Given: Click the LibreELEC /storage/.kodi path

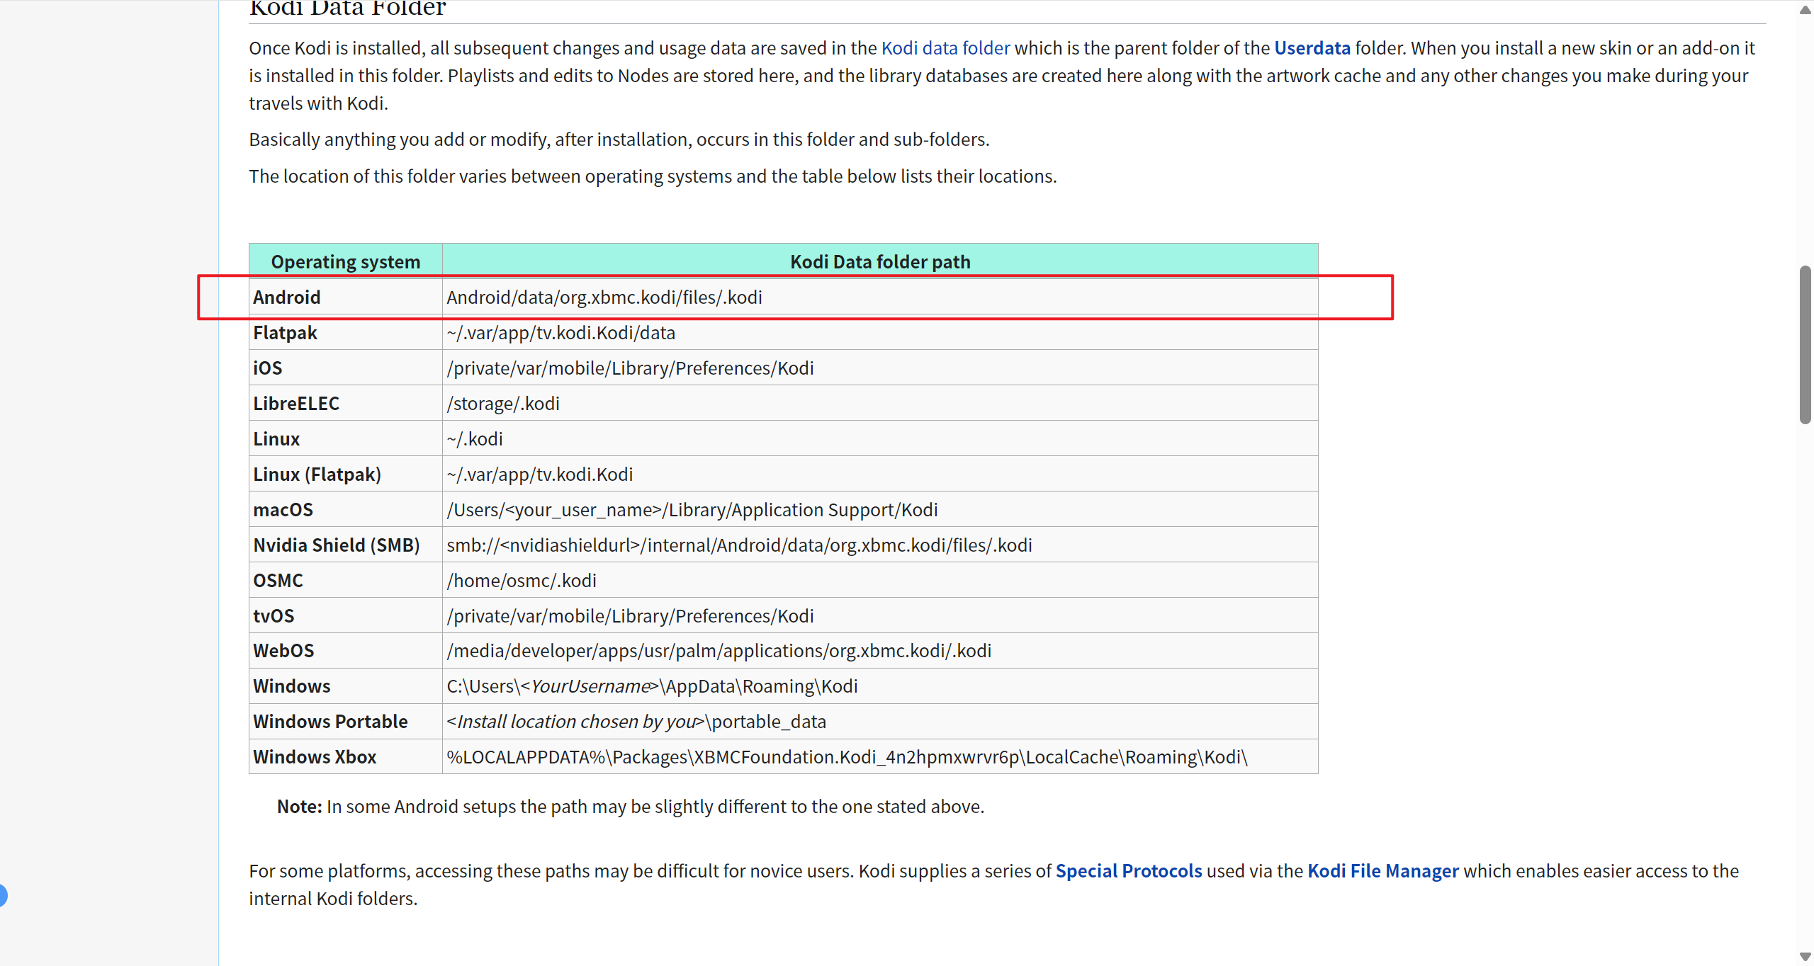Looking at the screenshot, I should (502, 403).
